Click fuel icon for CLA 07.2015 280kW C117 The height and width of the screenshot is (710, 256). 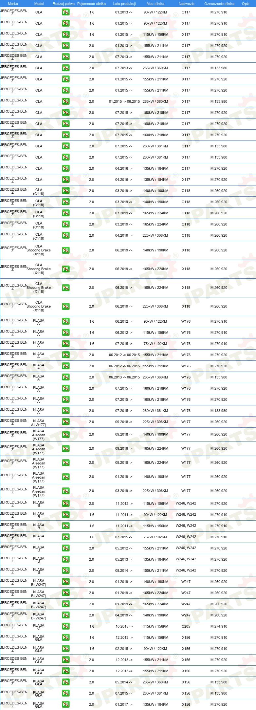pyautogui.click(x=65, y=146)
